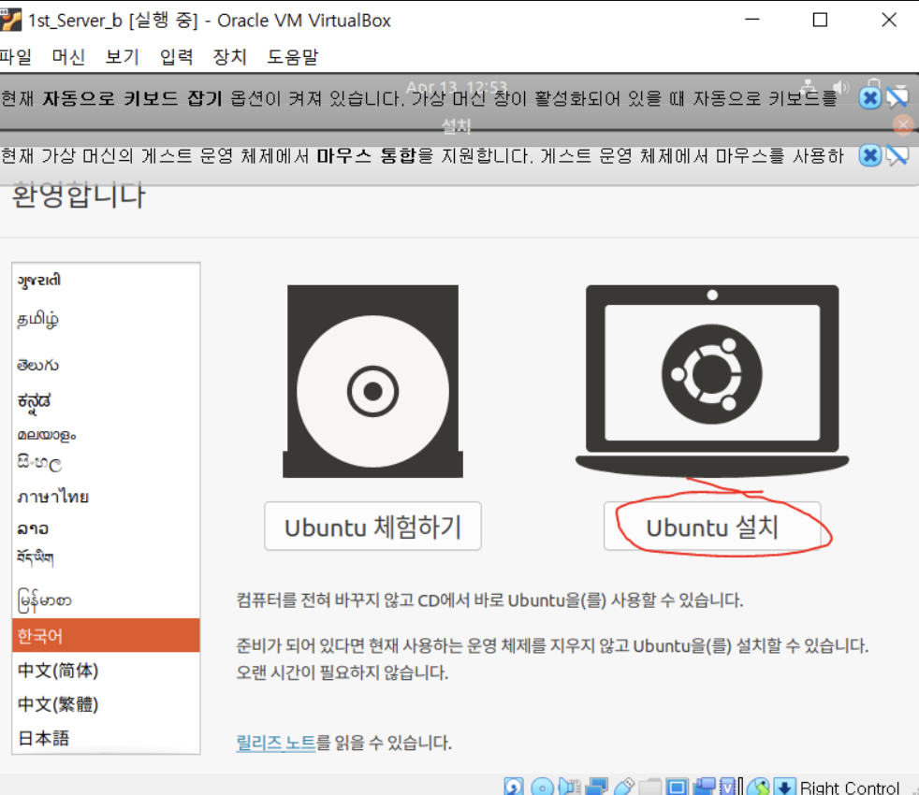Click the hard disk activity status icon
Image resolution: width=919 pixels, height=795 pixels.
[514, 787]
